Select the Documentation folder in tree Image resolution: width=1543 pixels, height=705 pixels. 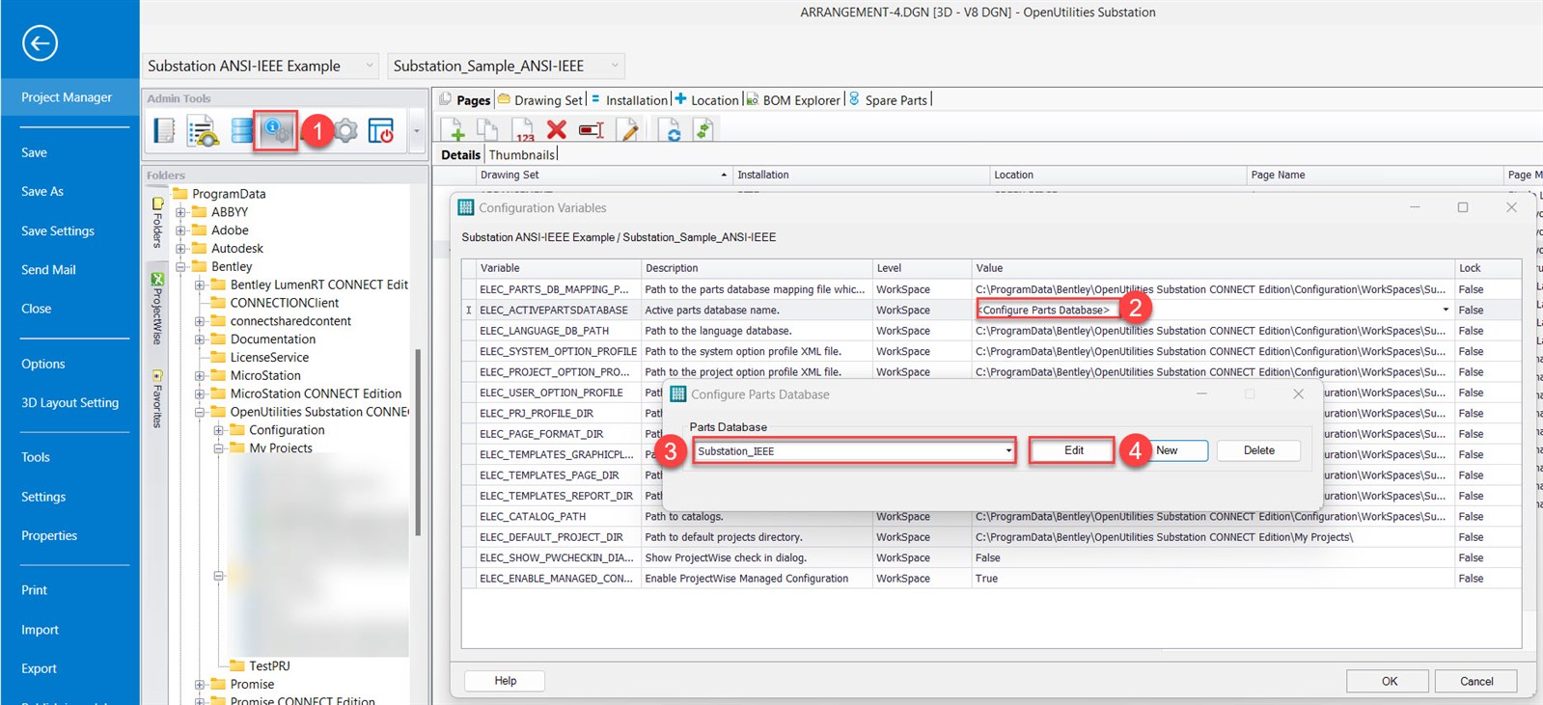click(x=273, y=339)
